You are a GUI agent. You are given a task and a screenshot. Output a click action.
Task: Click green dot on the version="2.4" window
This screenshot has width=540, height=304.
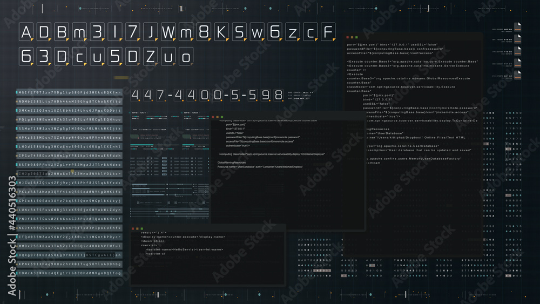(x=142, y=228)
